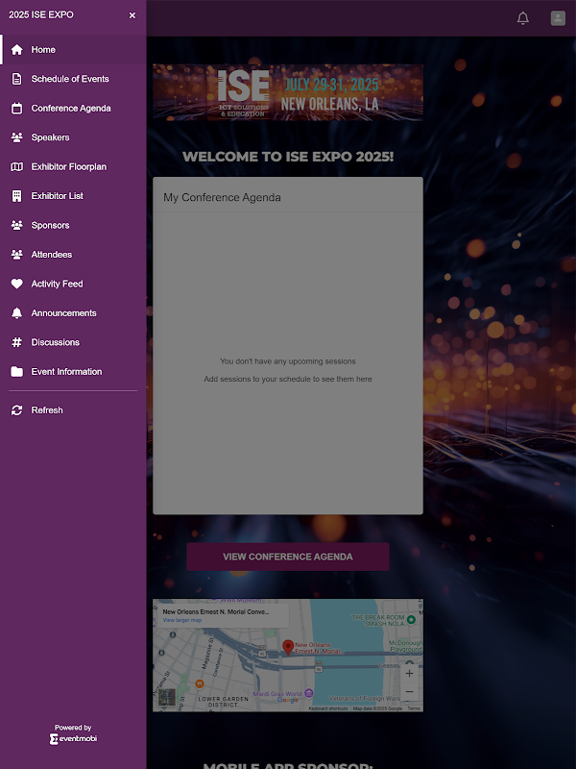This screenshot has width=576, height=769.
Task: Open Schedule of Events menu item
Action: point(73,79)
